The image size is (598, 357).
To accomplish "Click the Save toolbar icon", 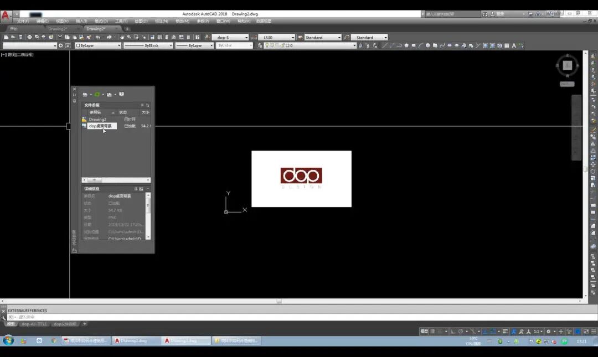I will (x=20, y=38).
